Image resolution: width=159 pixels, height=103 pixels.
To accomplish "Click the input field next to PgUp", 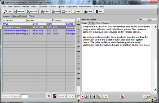I will (x=24, y=96).
